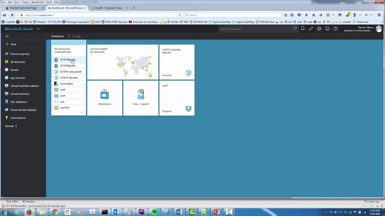Open the Terminal tool window tab

(28, 202)
